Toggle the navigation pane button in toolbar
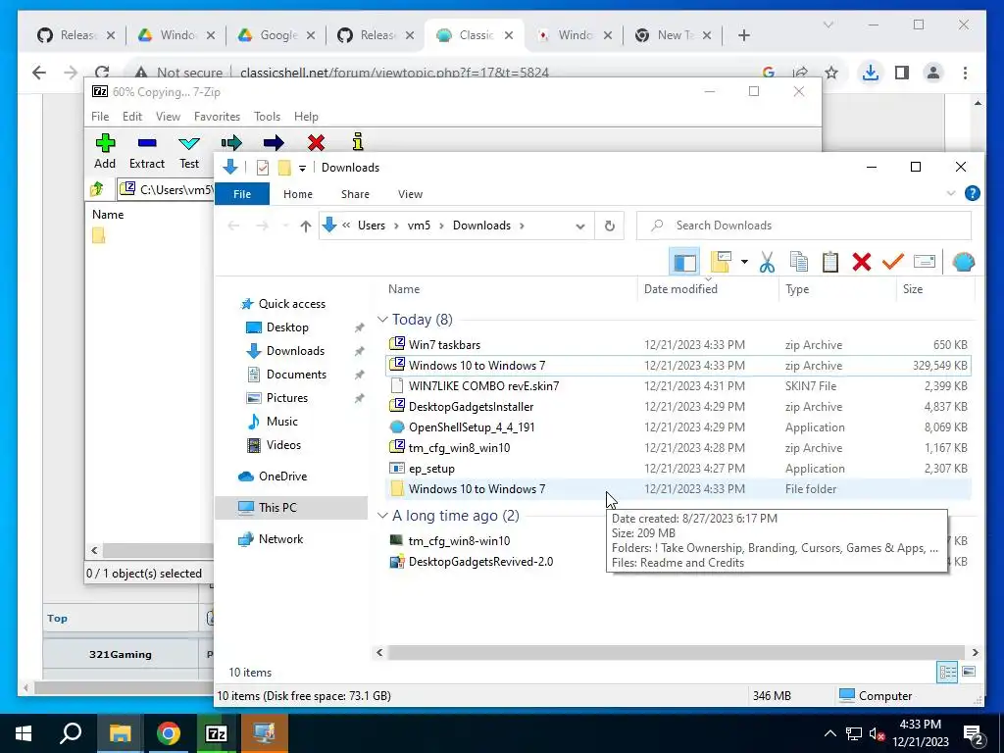 [683, 262]
